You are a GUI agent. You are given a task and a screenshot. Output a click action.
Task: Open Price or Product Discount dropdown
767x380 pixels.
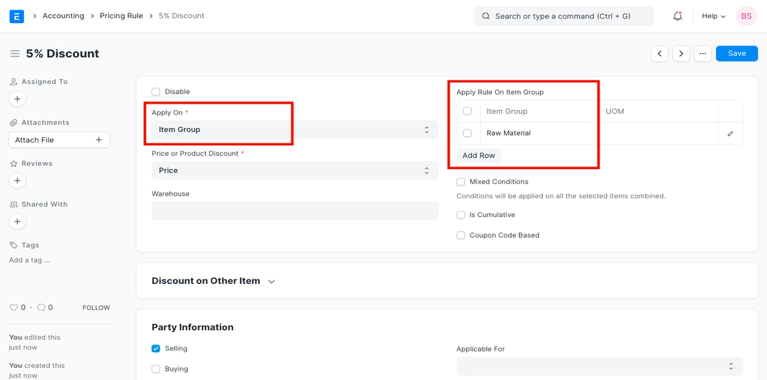[295, 170]
